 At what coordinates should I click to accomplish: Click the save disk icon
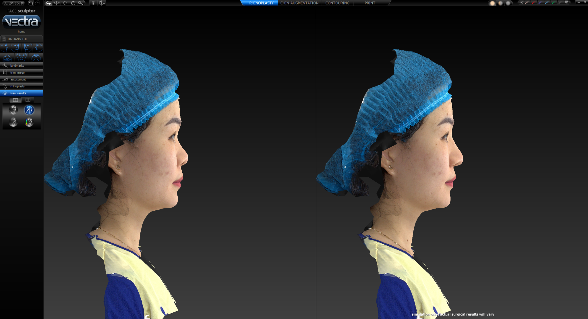click(x=22, y=3)
